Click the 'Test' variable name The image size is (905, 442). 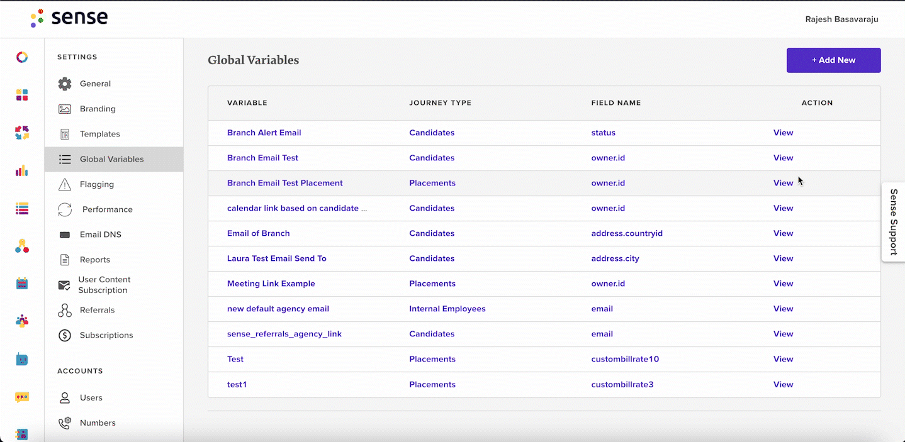(235, 359)
